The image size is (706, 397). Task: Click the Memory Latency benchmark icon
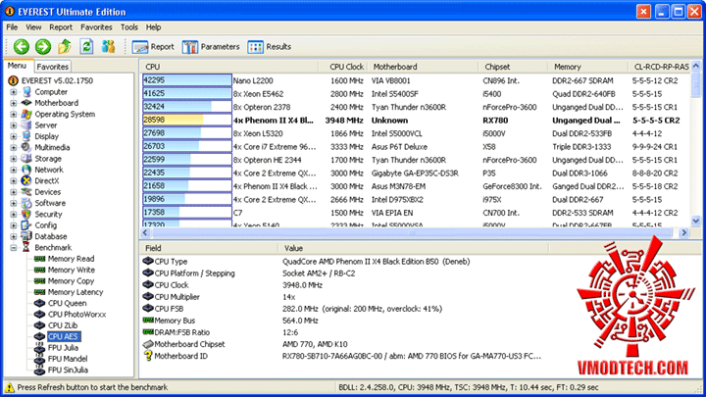pos(39,292)
